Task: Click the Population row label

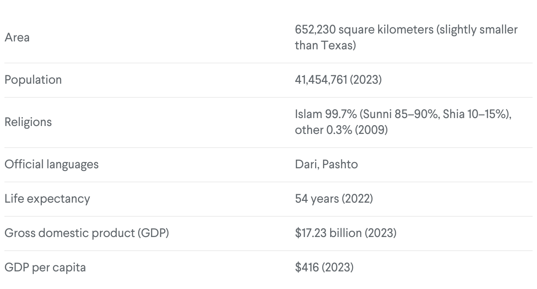Action: [33, 80]
